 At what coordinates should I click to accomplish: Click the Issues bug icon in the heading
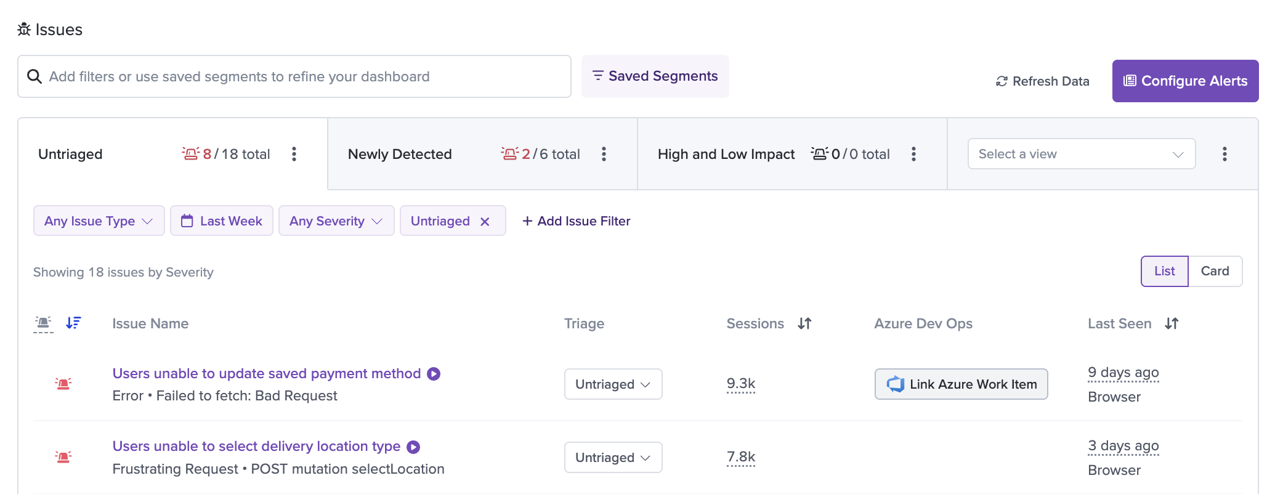24,30
